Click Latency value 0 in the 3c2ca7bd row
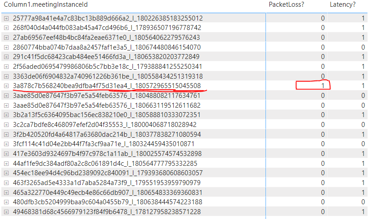The height and width of the screenshot is (219, 376). [x=363, y=125]
